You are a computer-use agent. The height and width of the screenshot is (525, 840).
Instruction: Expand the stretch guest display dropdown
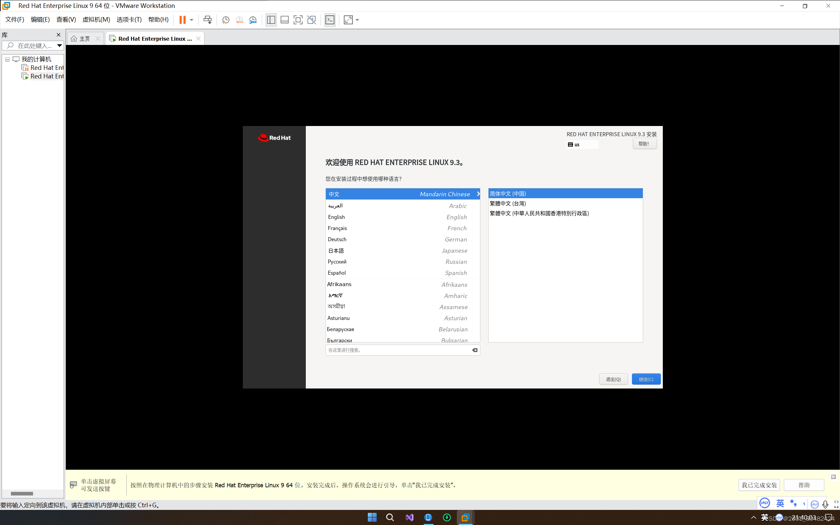[x=358, y=20]
